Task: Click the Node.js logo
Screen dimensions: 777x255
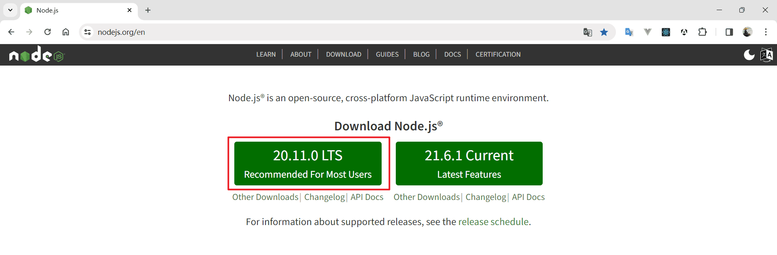Action: pos(37,54)
